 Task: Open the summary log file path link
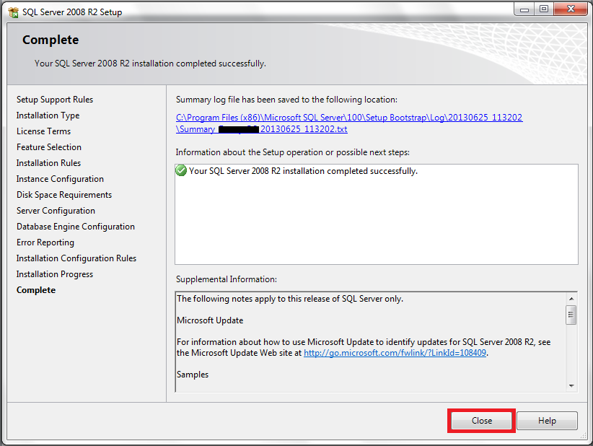click(349, 123)
